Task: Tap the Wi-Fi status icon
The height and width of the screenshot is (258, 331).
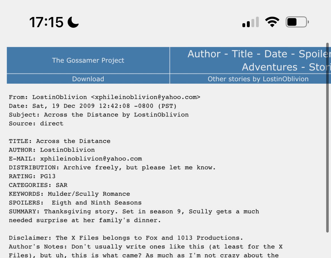Action: click(x=272, y=22)
